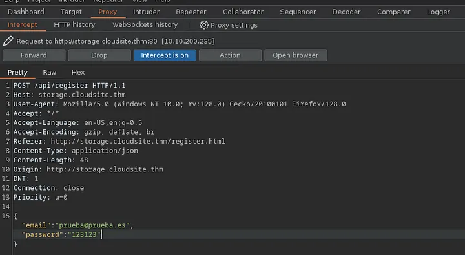Open the Repeater tab
This screenshot has width=465, height=255.
[191, 12]
